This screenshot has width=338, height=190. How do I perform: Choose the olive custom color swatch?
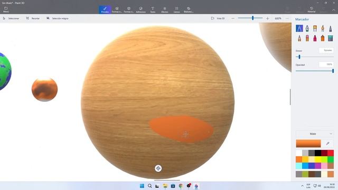tap(305, 174)
